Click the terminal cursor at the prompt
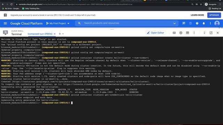The image size is (223, 125). [72, 103]
